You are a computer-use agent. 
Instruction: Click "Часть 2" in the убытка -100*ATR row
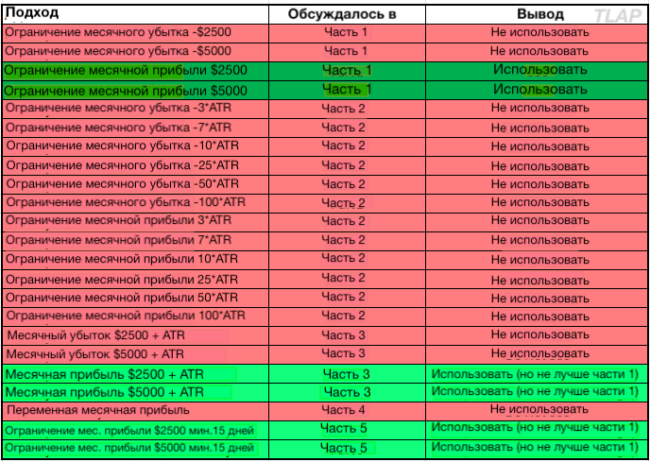[343, 203]
